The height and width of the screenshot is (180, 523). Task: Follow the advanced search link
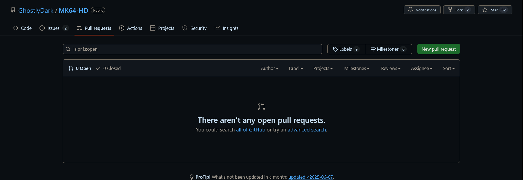click(307, 130)
